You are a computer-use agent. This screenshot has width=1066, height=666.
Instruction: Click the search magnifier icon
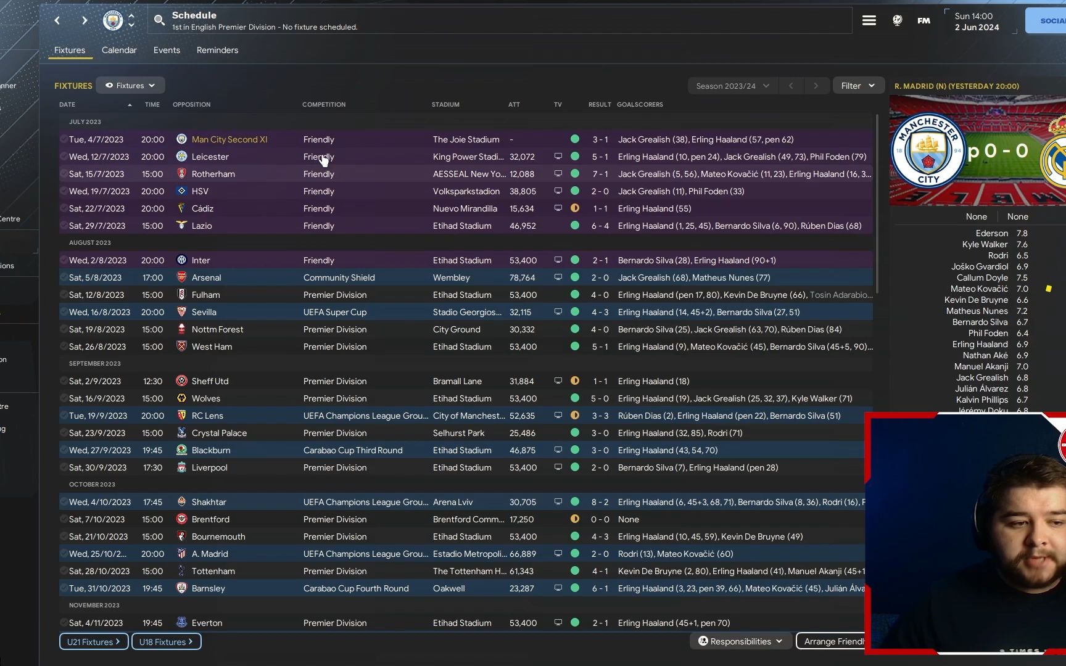pos(159,20)
